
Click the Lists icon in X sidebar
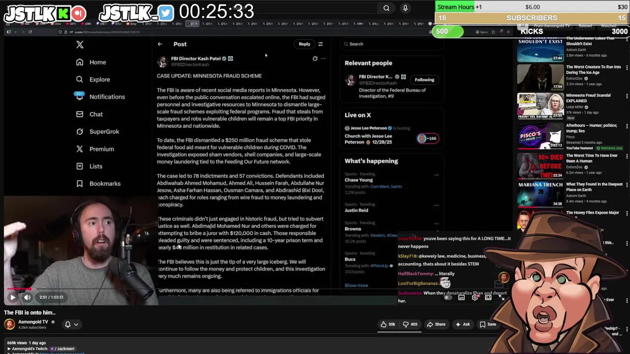(80, 166)
